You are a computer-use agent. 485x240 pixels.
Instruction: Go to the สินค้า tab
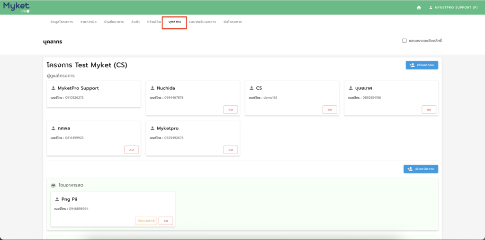click(x=135, y=22)
